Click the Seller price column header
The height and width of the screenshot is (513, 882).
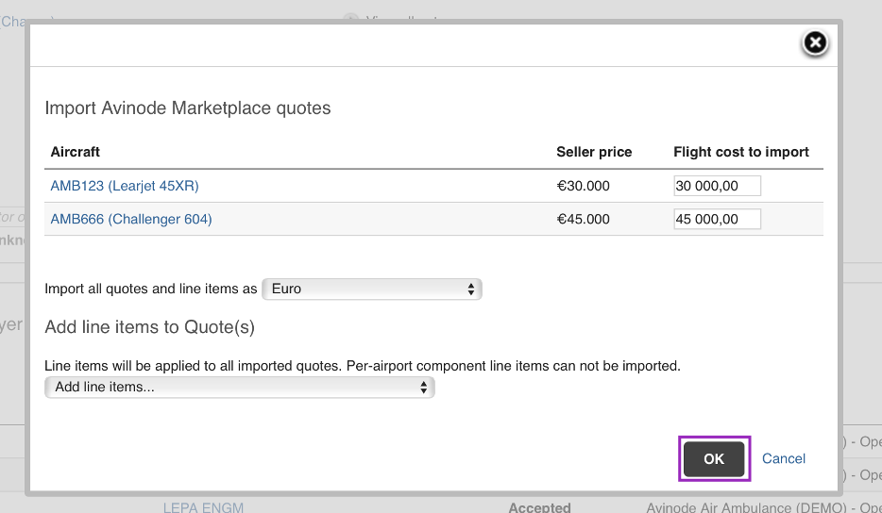coord(594,152)
